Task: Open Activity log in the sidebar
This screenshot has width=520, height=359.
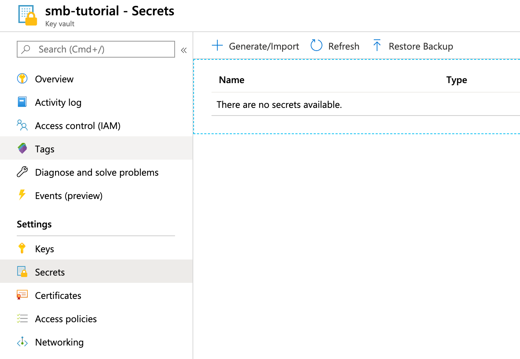Action: pos(96,102)
